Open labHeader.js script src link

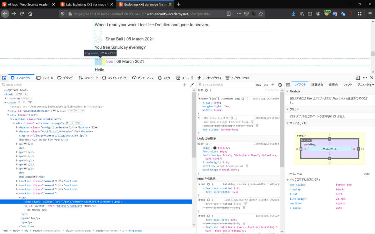[59, 107]
